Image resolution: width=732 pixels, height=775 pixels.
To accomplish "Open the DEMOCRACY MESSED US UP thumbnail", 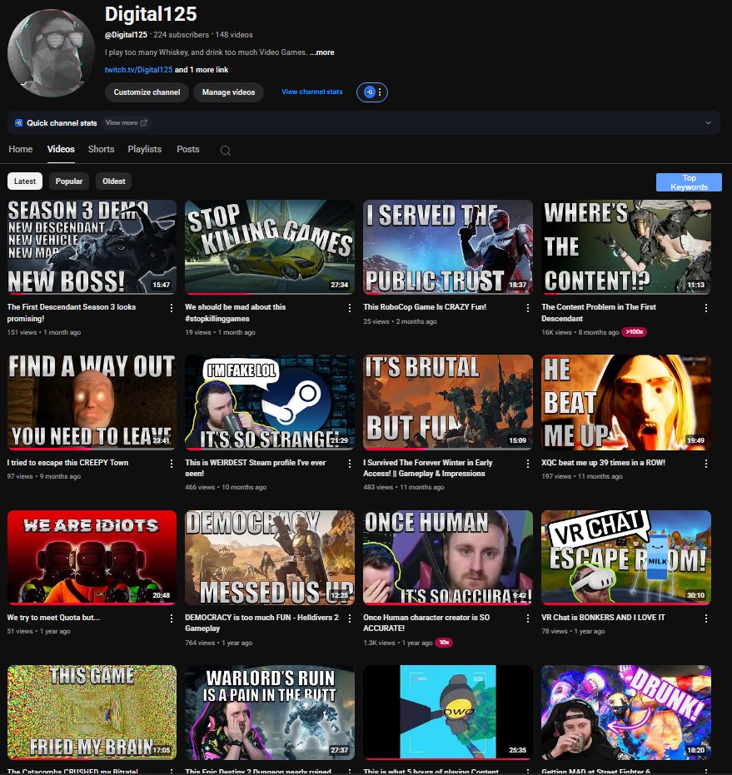I will 270,558.
